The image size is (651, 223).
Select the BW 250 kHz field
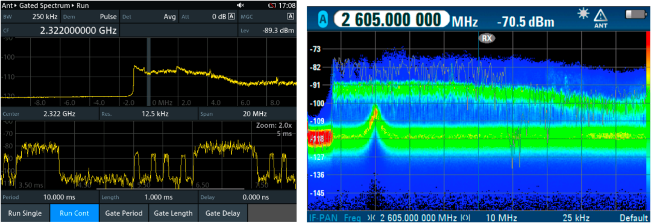tap(31, 17)
